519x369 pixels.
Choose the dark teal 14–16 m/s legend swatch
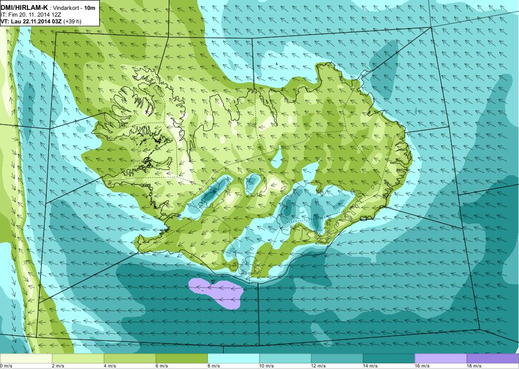(389, 359)
